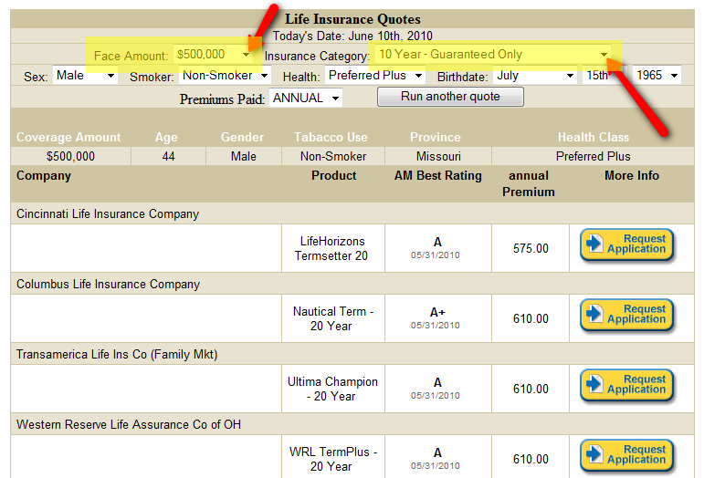Request Application for WRL TermPlus - 20 Year
704x478 pixels.
pyautogui.click(x=627, y=455)
